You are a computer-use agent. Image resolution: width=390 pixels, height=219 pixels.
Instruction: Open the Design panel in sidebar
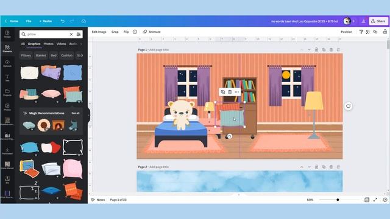pos(7,34)
